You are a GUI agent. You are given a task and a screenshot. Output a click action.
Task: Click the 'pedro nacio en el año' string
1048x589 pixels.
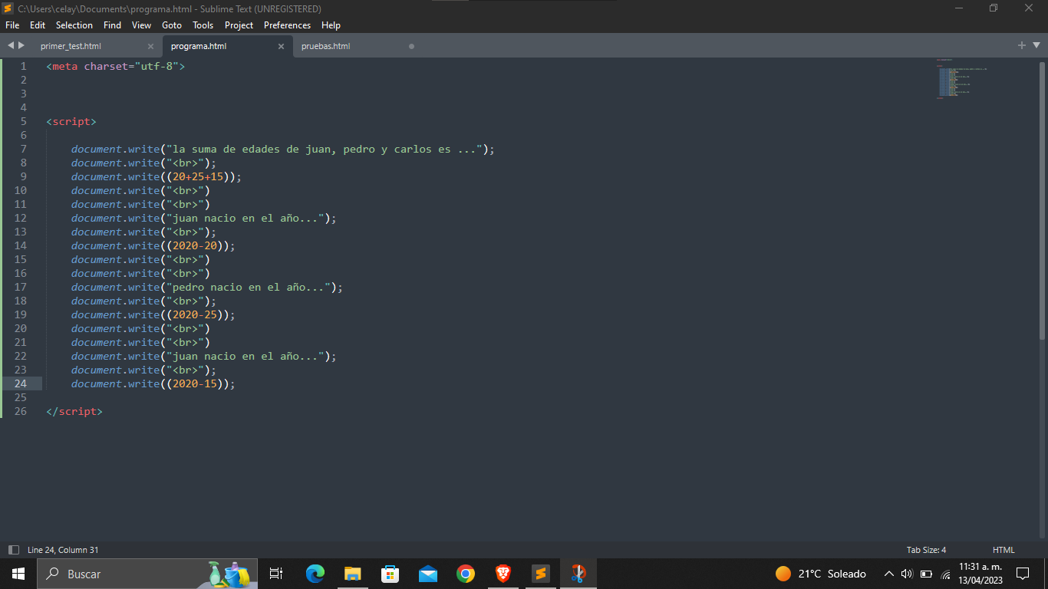point(249,287)
